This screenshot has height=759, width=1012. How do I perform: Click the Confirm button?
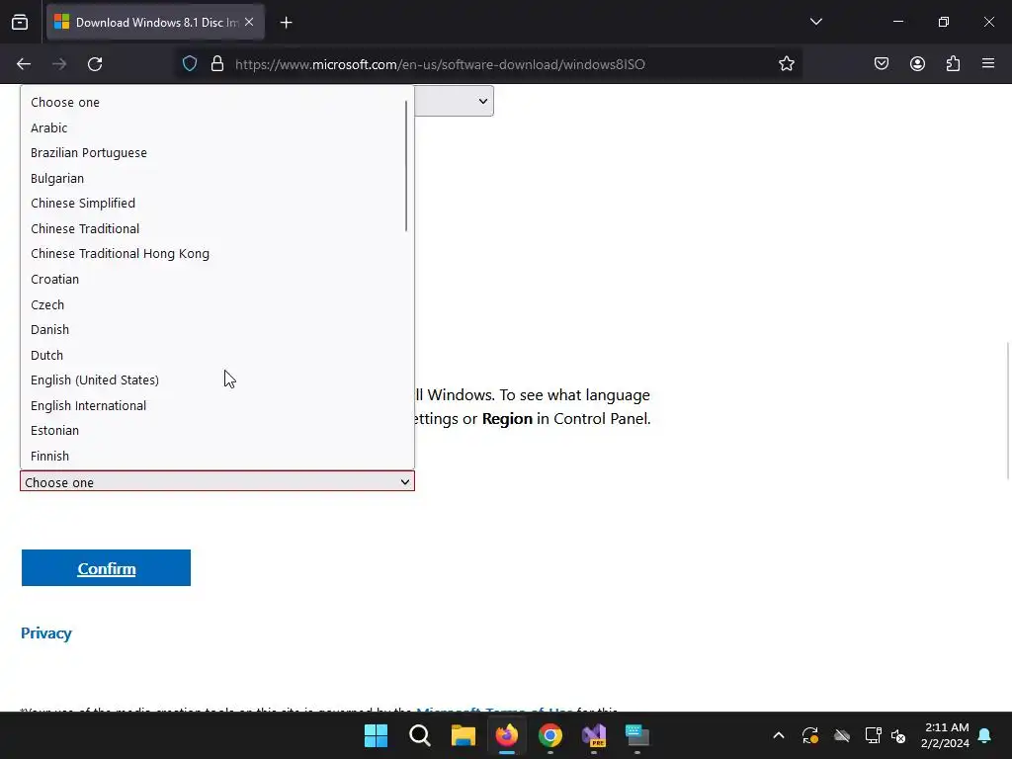106,568
